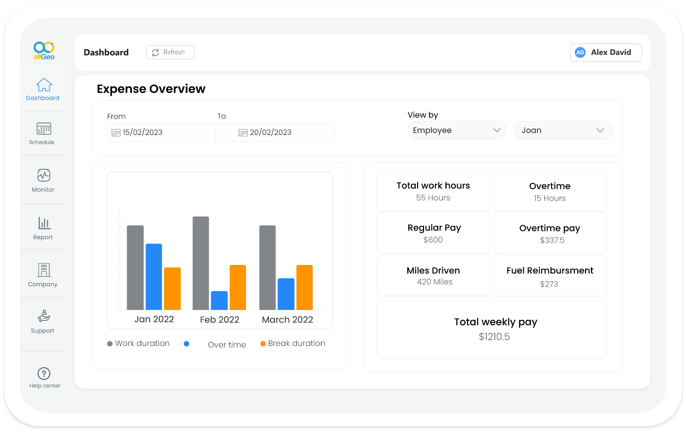Click the From date field 15/02/2023
The height and width of the screenshot is (432, 686).
click(x=161, y=132)
